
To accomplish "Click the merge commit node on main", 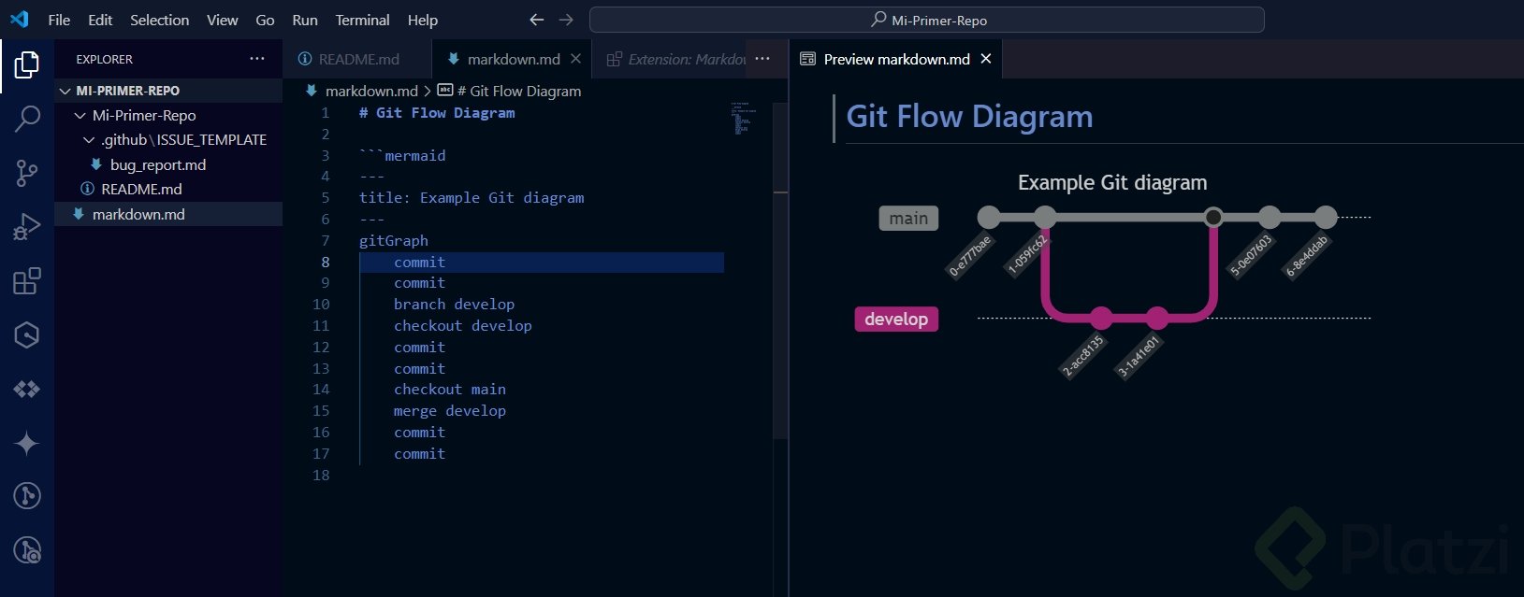I will point(1213,218).
